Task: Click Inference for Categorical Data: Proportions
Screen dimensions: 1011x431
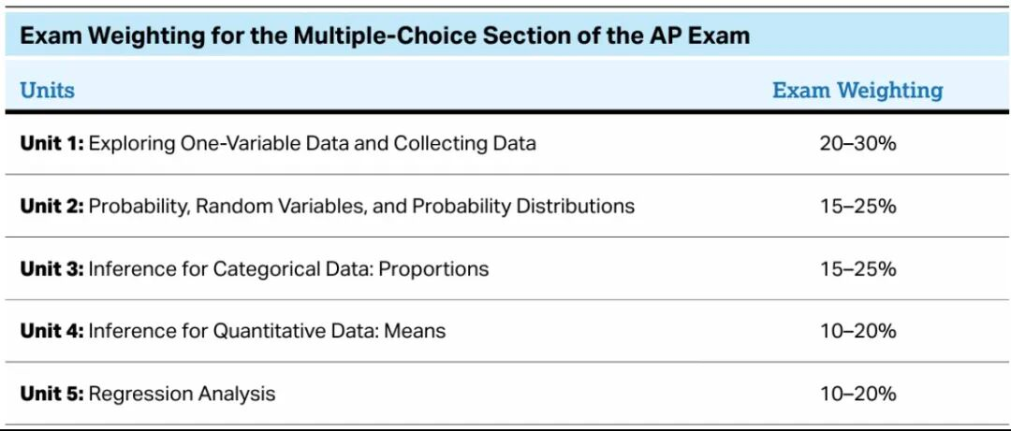Action: coord(288,268)
